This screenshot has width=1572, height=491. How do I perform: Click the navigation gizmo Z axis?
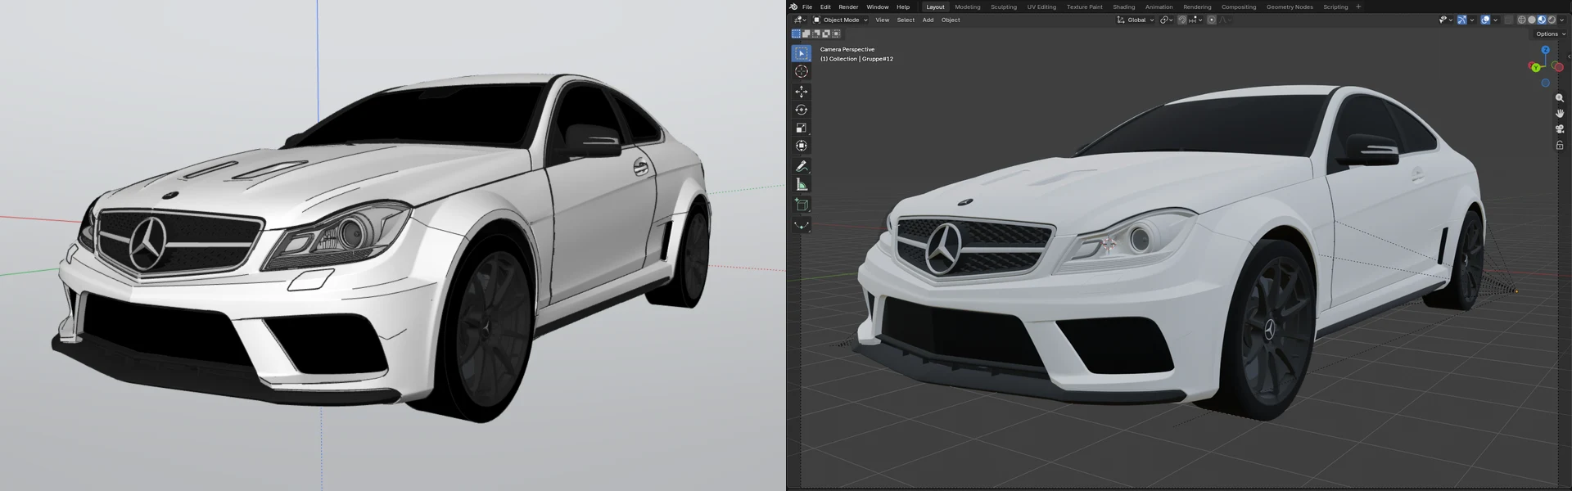(x=1545, y=51)
